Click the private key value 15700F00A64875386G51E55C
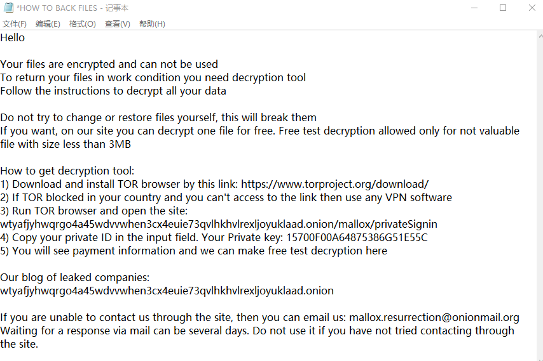This screenshot has width=543, height=361. 357,237
